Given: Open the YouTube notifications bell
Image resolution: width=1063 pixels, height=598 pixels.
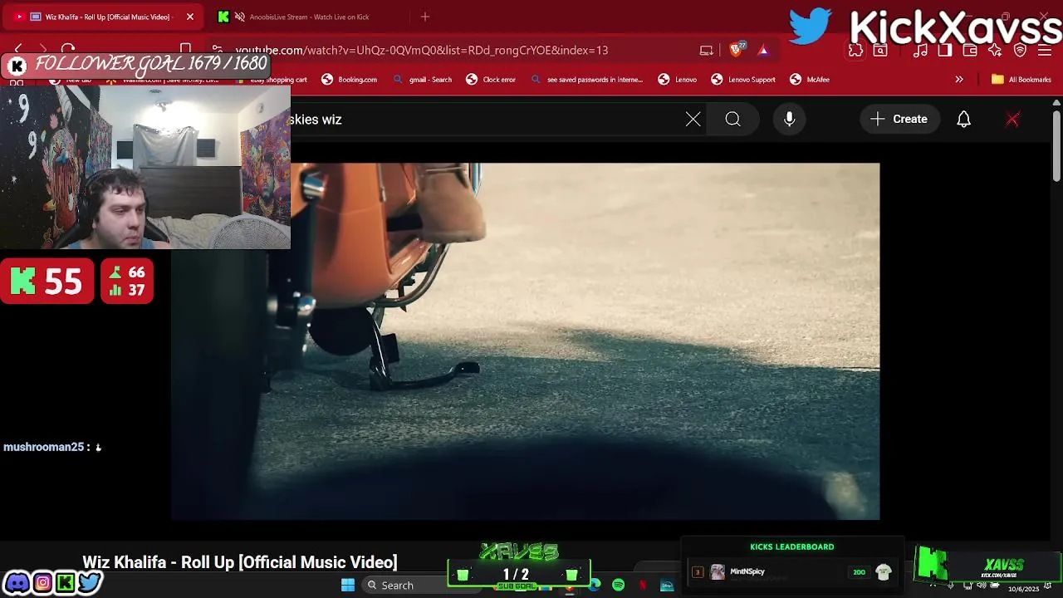Looking at the screenshot, I should [964, 120].
